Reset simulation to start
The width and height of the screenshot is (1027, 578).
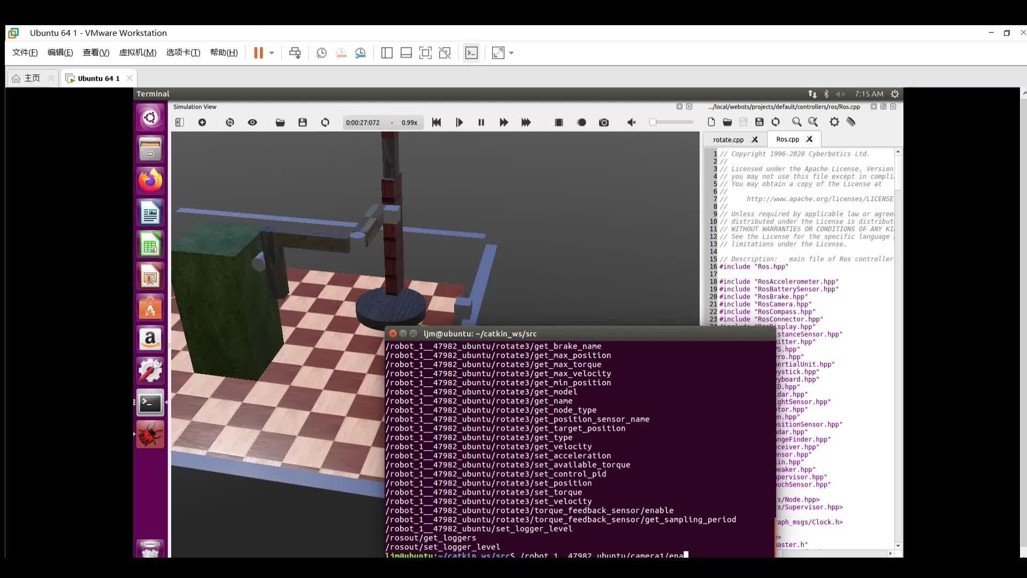(x=436, y=123)
